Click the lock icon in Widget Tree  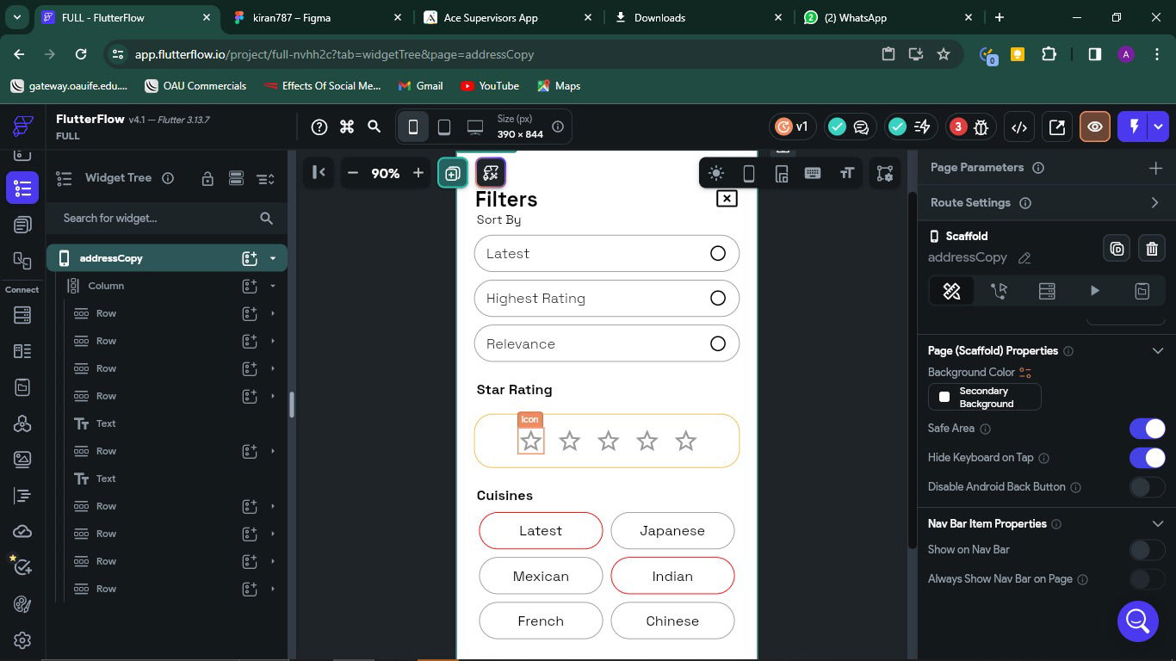[x=207, y=178]
